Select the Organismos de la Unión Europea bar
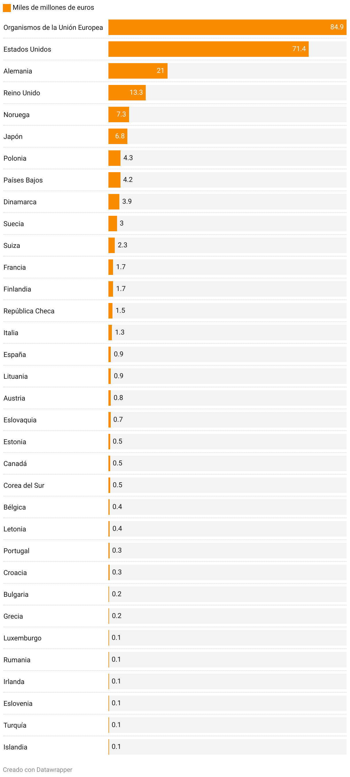 [227, 27]
